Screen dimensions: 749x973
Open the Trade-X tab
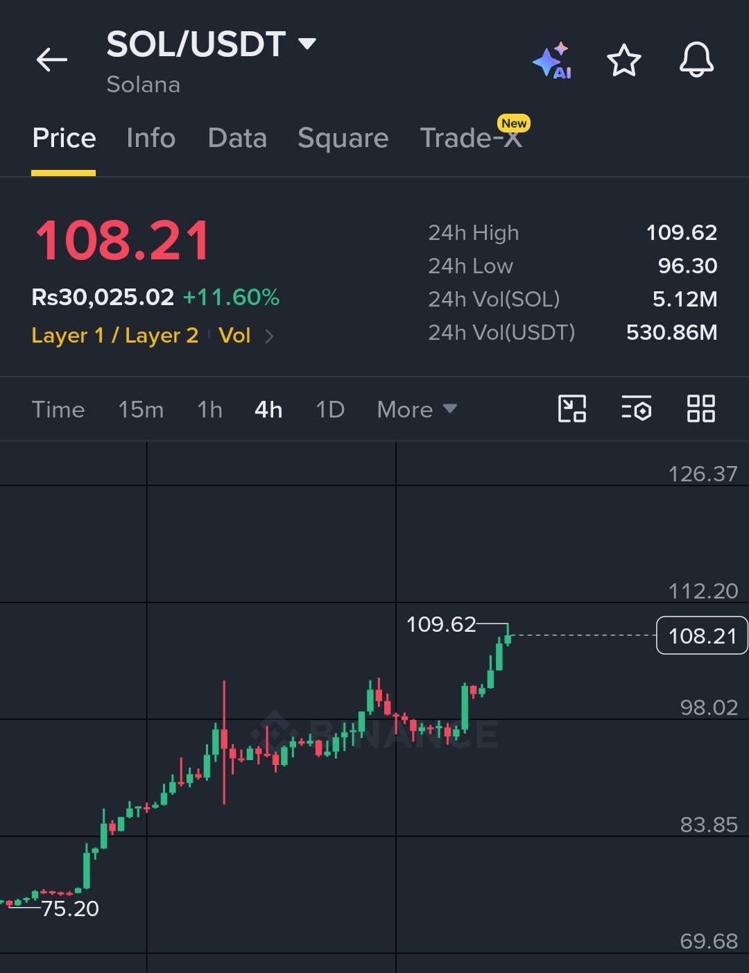(471, 138)
